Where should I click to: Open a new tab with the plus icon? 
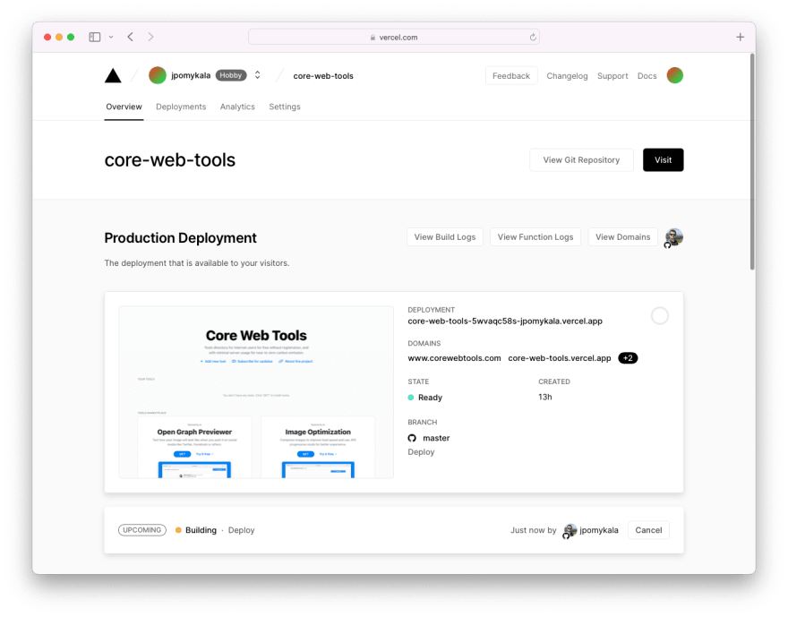740,37
